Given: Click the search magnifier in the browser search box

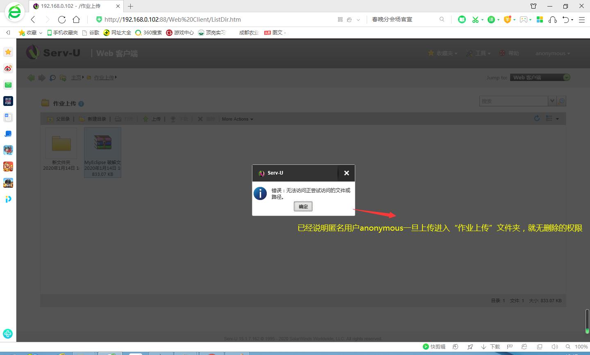Looking at the screenshot, I should coord(442,19).
